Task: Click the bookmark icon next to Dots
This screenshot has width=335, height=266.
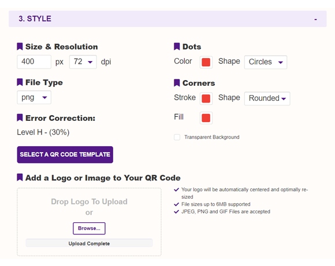Action: (x=177, y=47)
